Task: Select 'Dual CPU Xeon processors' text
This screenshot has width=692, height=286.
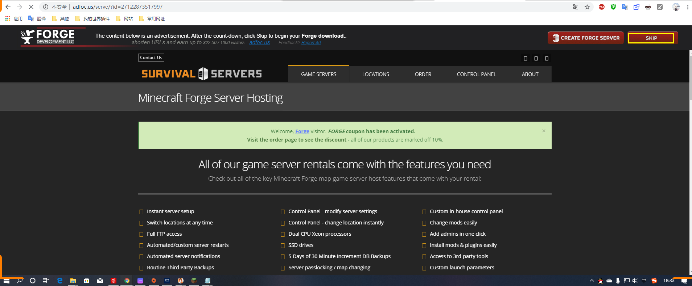Action: click(x=320, y=234)
